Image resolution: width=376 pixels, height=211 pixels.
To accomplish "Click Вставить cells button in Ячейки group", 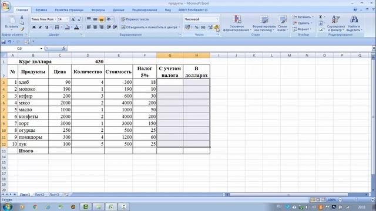I will [x=303, y=17].
